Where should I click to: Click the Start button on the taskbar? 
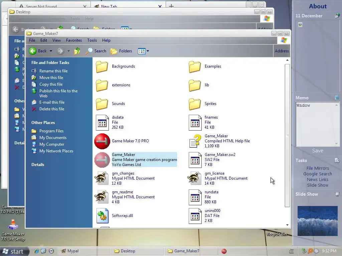[x=14, y=251]
